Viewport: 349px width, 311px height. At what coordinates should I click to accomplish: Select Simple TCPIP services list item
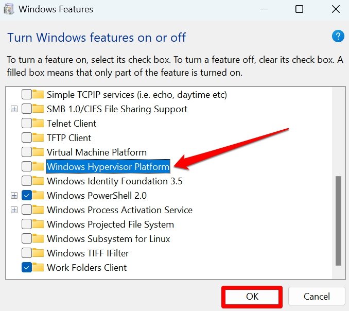tap(136, 95)
